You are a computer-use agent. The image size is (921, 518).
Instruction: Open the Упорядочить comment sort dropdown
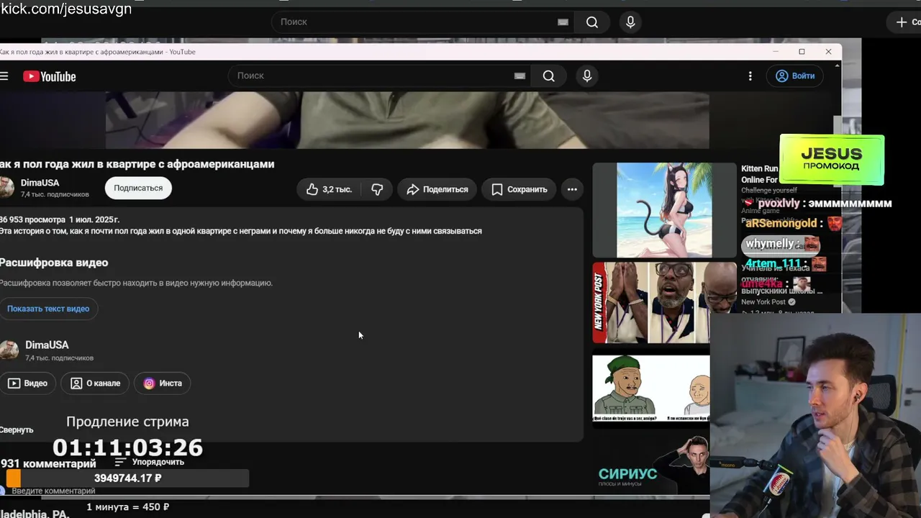[x=150, y=462]
